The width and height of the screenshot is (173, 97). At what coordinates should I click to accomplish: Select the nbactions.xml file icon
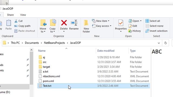[40, 76]
